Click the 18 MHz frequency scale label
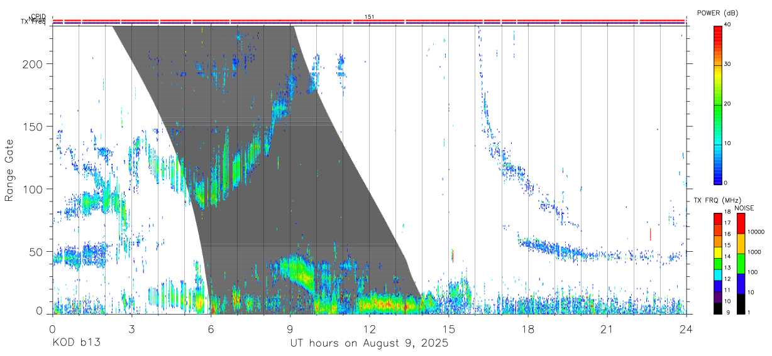 tap(727, 212)
